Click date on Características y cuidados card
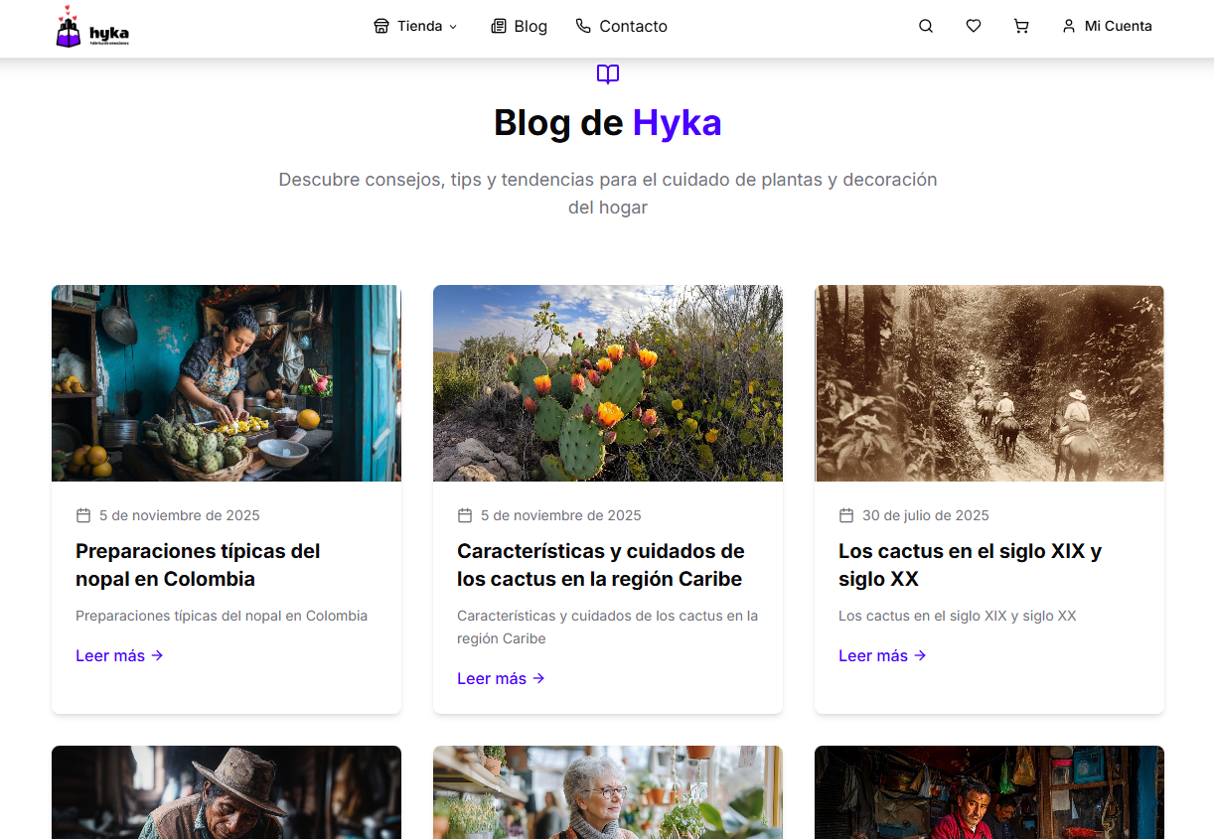 561,515
